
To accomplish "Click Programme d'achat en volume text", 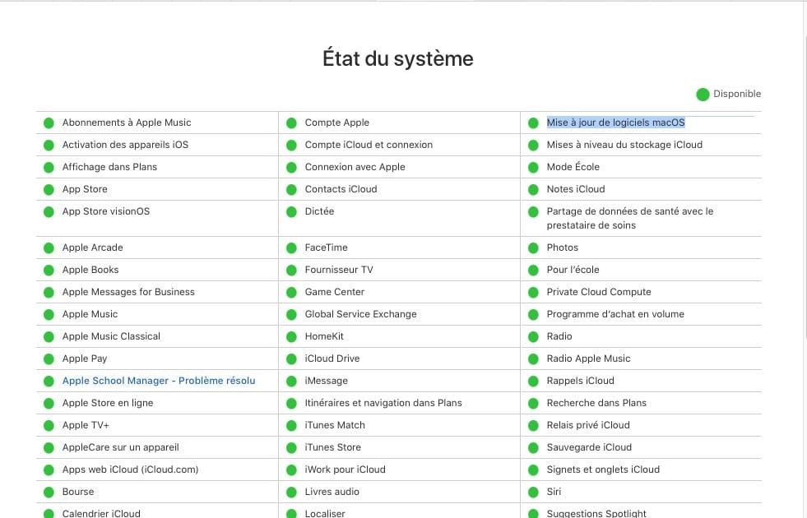I will [615, 314].
